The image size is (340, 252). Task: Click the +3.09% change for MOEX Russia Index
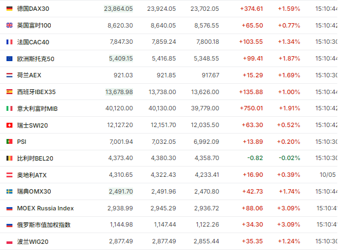[289, 208]
